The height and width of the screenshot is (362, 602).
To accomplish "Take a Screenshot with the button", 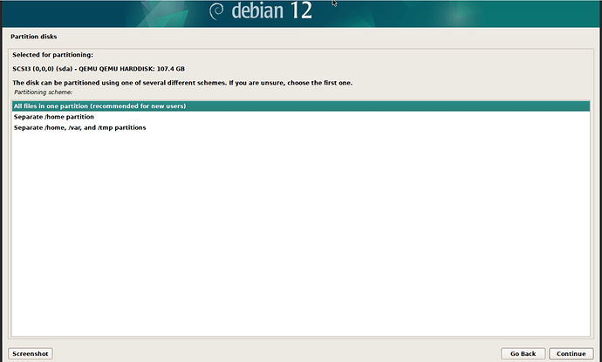I will tap(31, 353).
